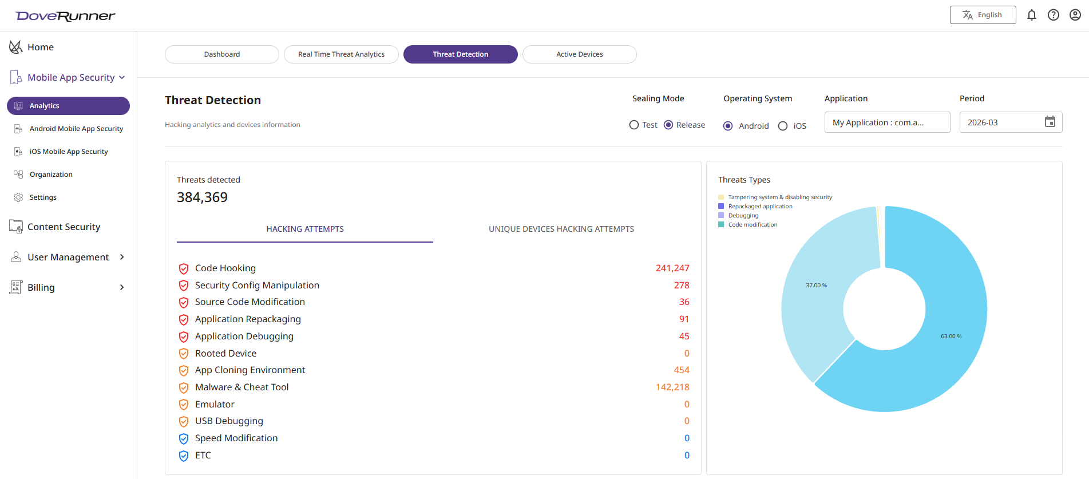Collapse the Mobile App Security menu
The height and width of the screenshot is (479, 1089).
(x=122, y=77)
